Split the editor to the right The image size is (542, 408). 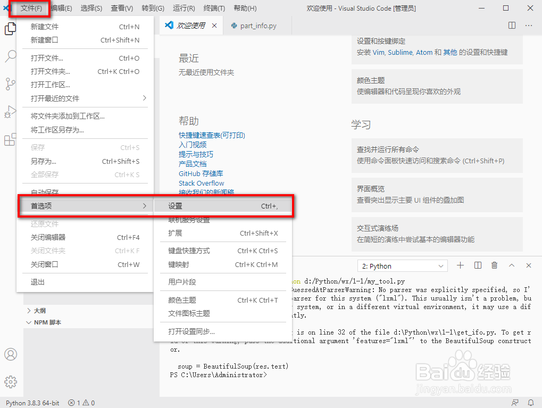tap(512, 26)
